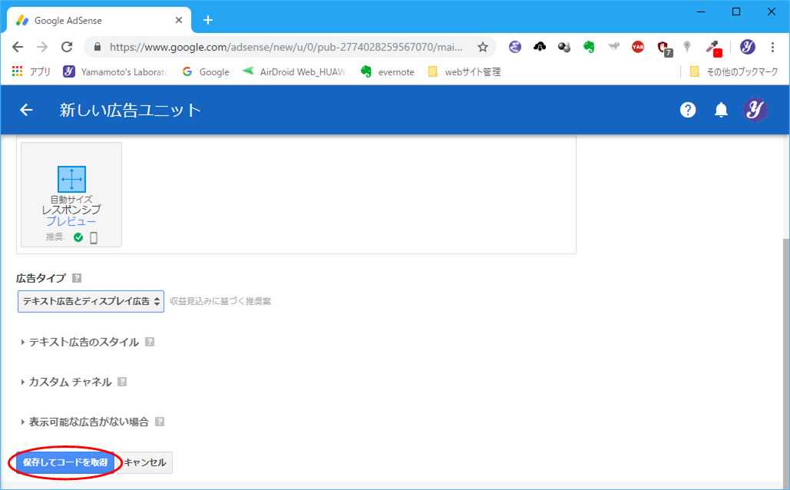Click the browser back arrow
The width and height of the screenshot is (790, 490).
[x=18, y=47]
